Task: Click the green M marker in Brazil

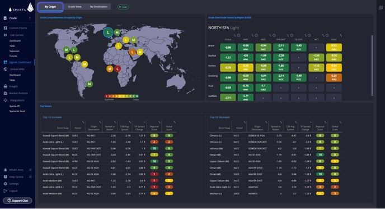Action: coord(90,84)
